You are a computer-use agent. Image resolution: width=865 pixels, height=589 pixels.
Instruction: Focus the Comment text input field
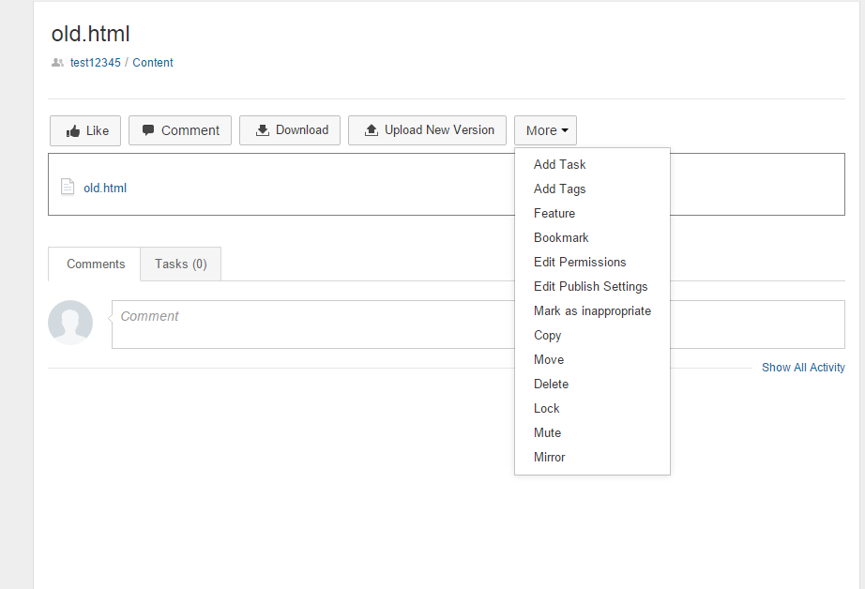click(x=478, y=325)
